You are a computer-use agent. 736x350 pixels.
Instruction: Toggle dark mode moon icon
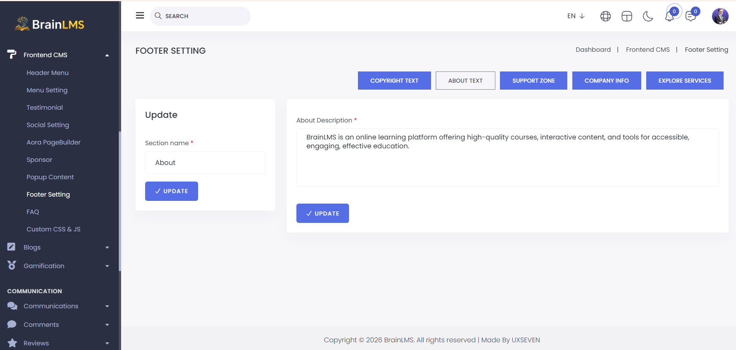coord(648,16)
